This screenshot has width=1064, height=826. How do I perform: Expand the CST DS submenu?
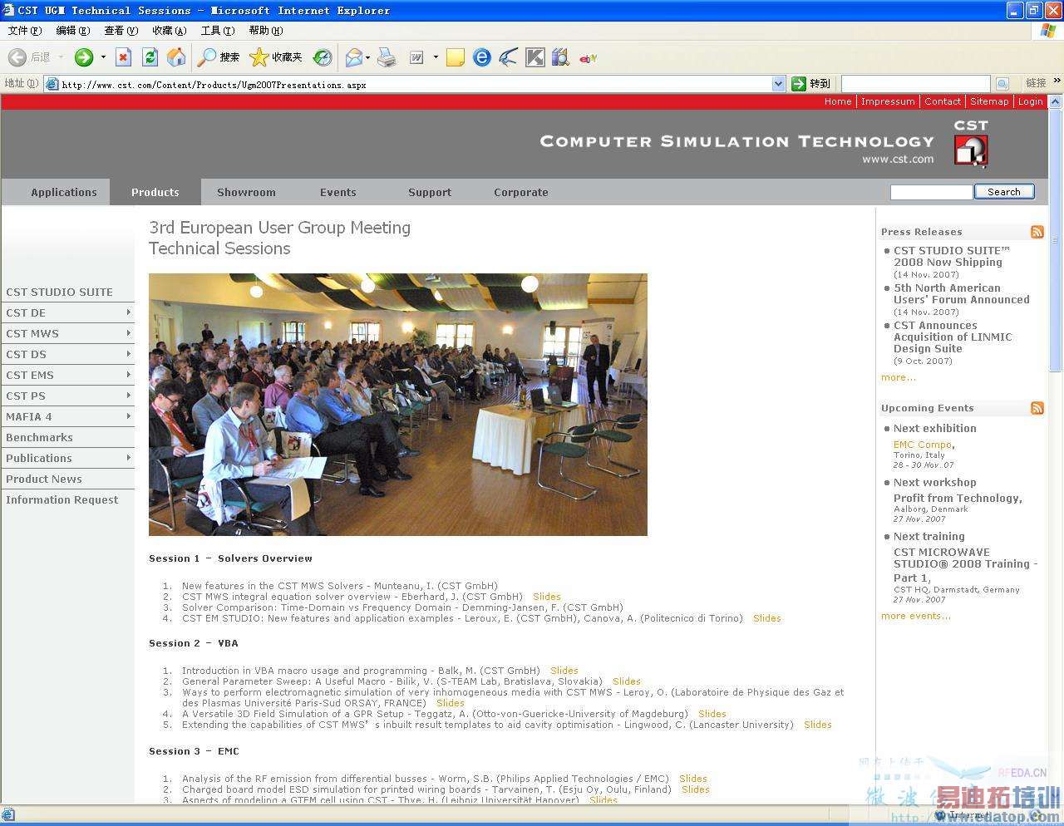click(129, 354)
